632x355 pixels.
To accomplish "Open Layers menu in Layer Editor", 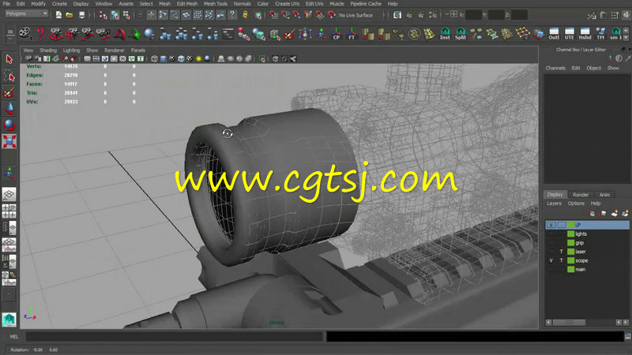I will coord(554,204).
